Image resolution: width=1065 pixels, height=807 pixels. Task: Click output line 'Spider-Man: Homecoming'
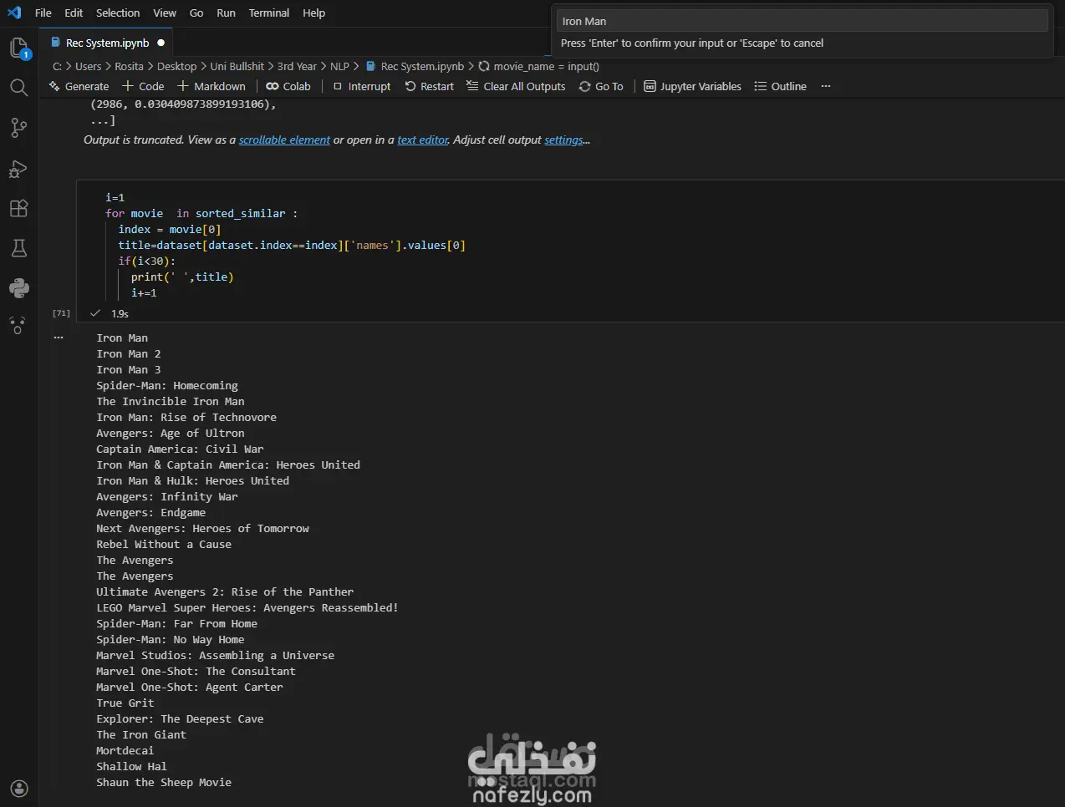[x=166, y=385]
